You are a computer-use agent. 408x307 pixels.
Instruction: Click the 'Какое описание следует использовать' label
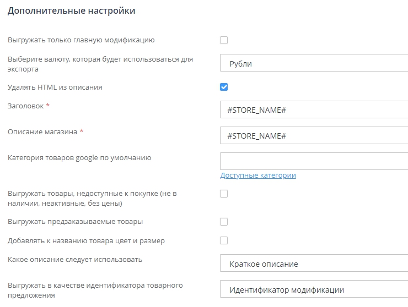pos(75,259)
